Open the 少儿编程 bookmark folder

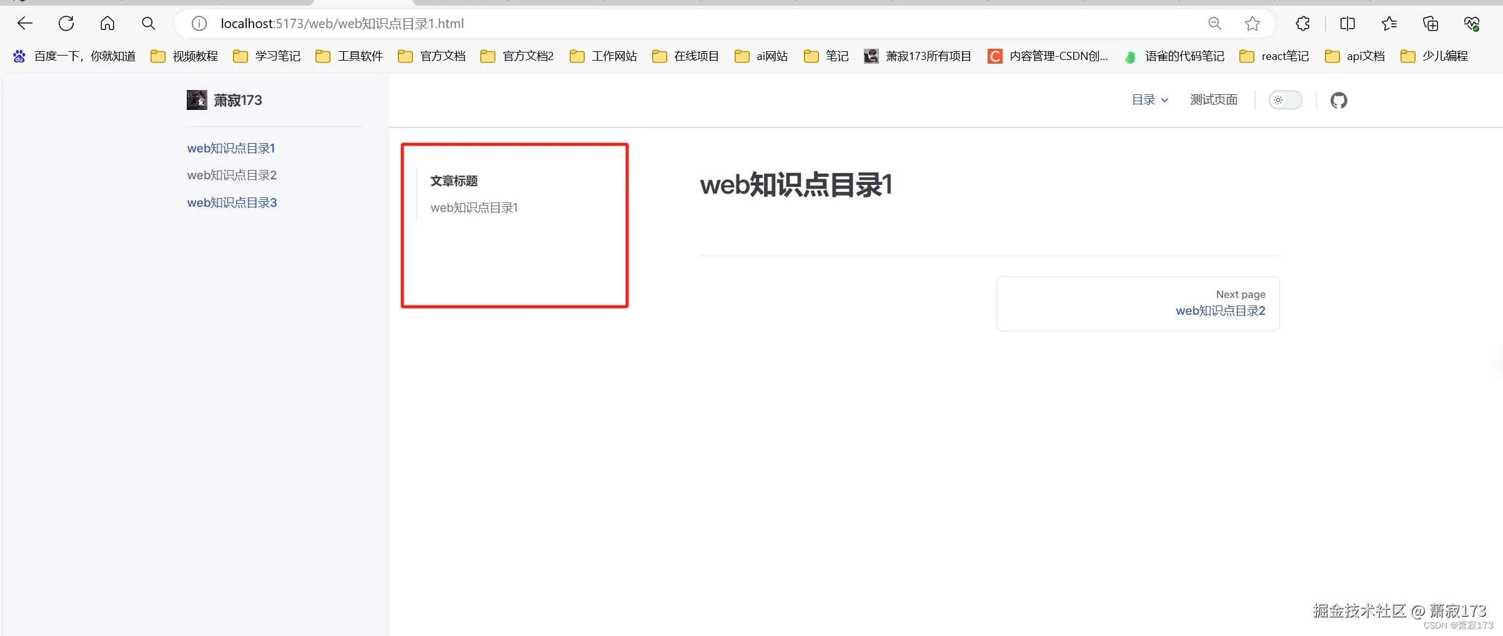pos(1434,56)
